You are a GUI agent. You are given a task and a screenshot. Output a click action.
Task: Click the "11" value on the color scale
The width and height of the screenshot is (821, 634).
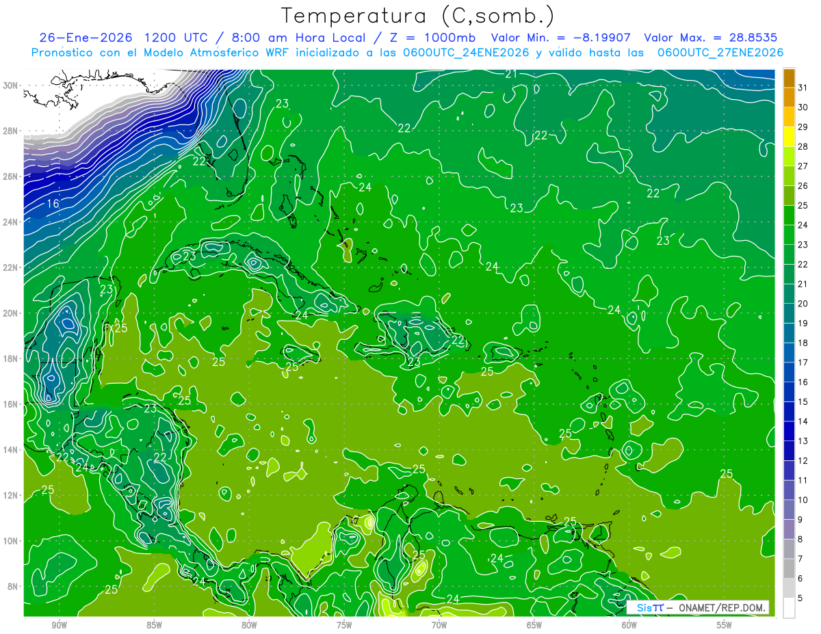803,480
